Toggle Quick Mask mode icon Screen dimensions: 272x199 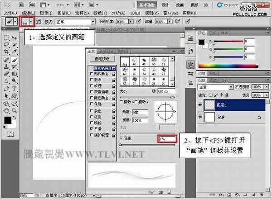(x=10, y=134)
